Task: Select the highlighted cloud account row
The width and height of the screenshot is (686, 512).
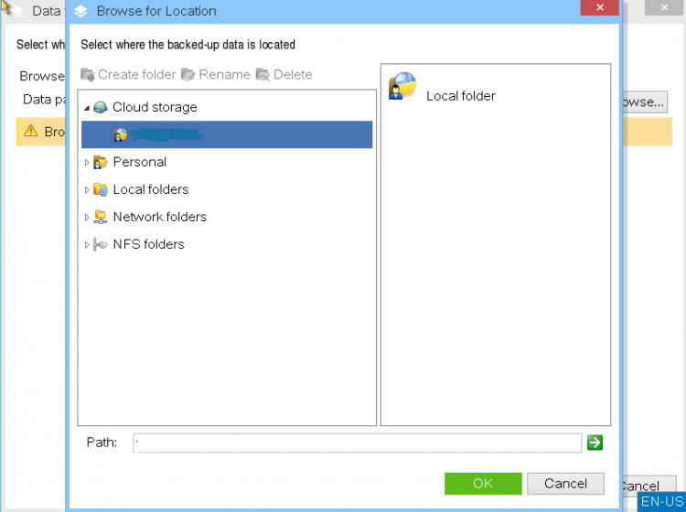Action: (x=227, y=134)
